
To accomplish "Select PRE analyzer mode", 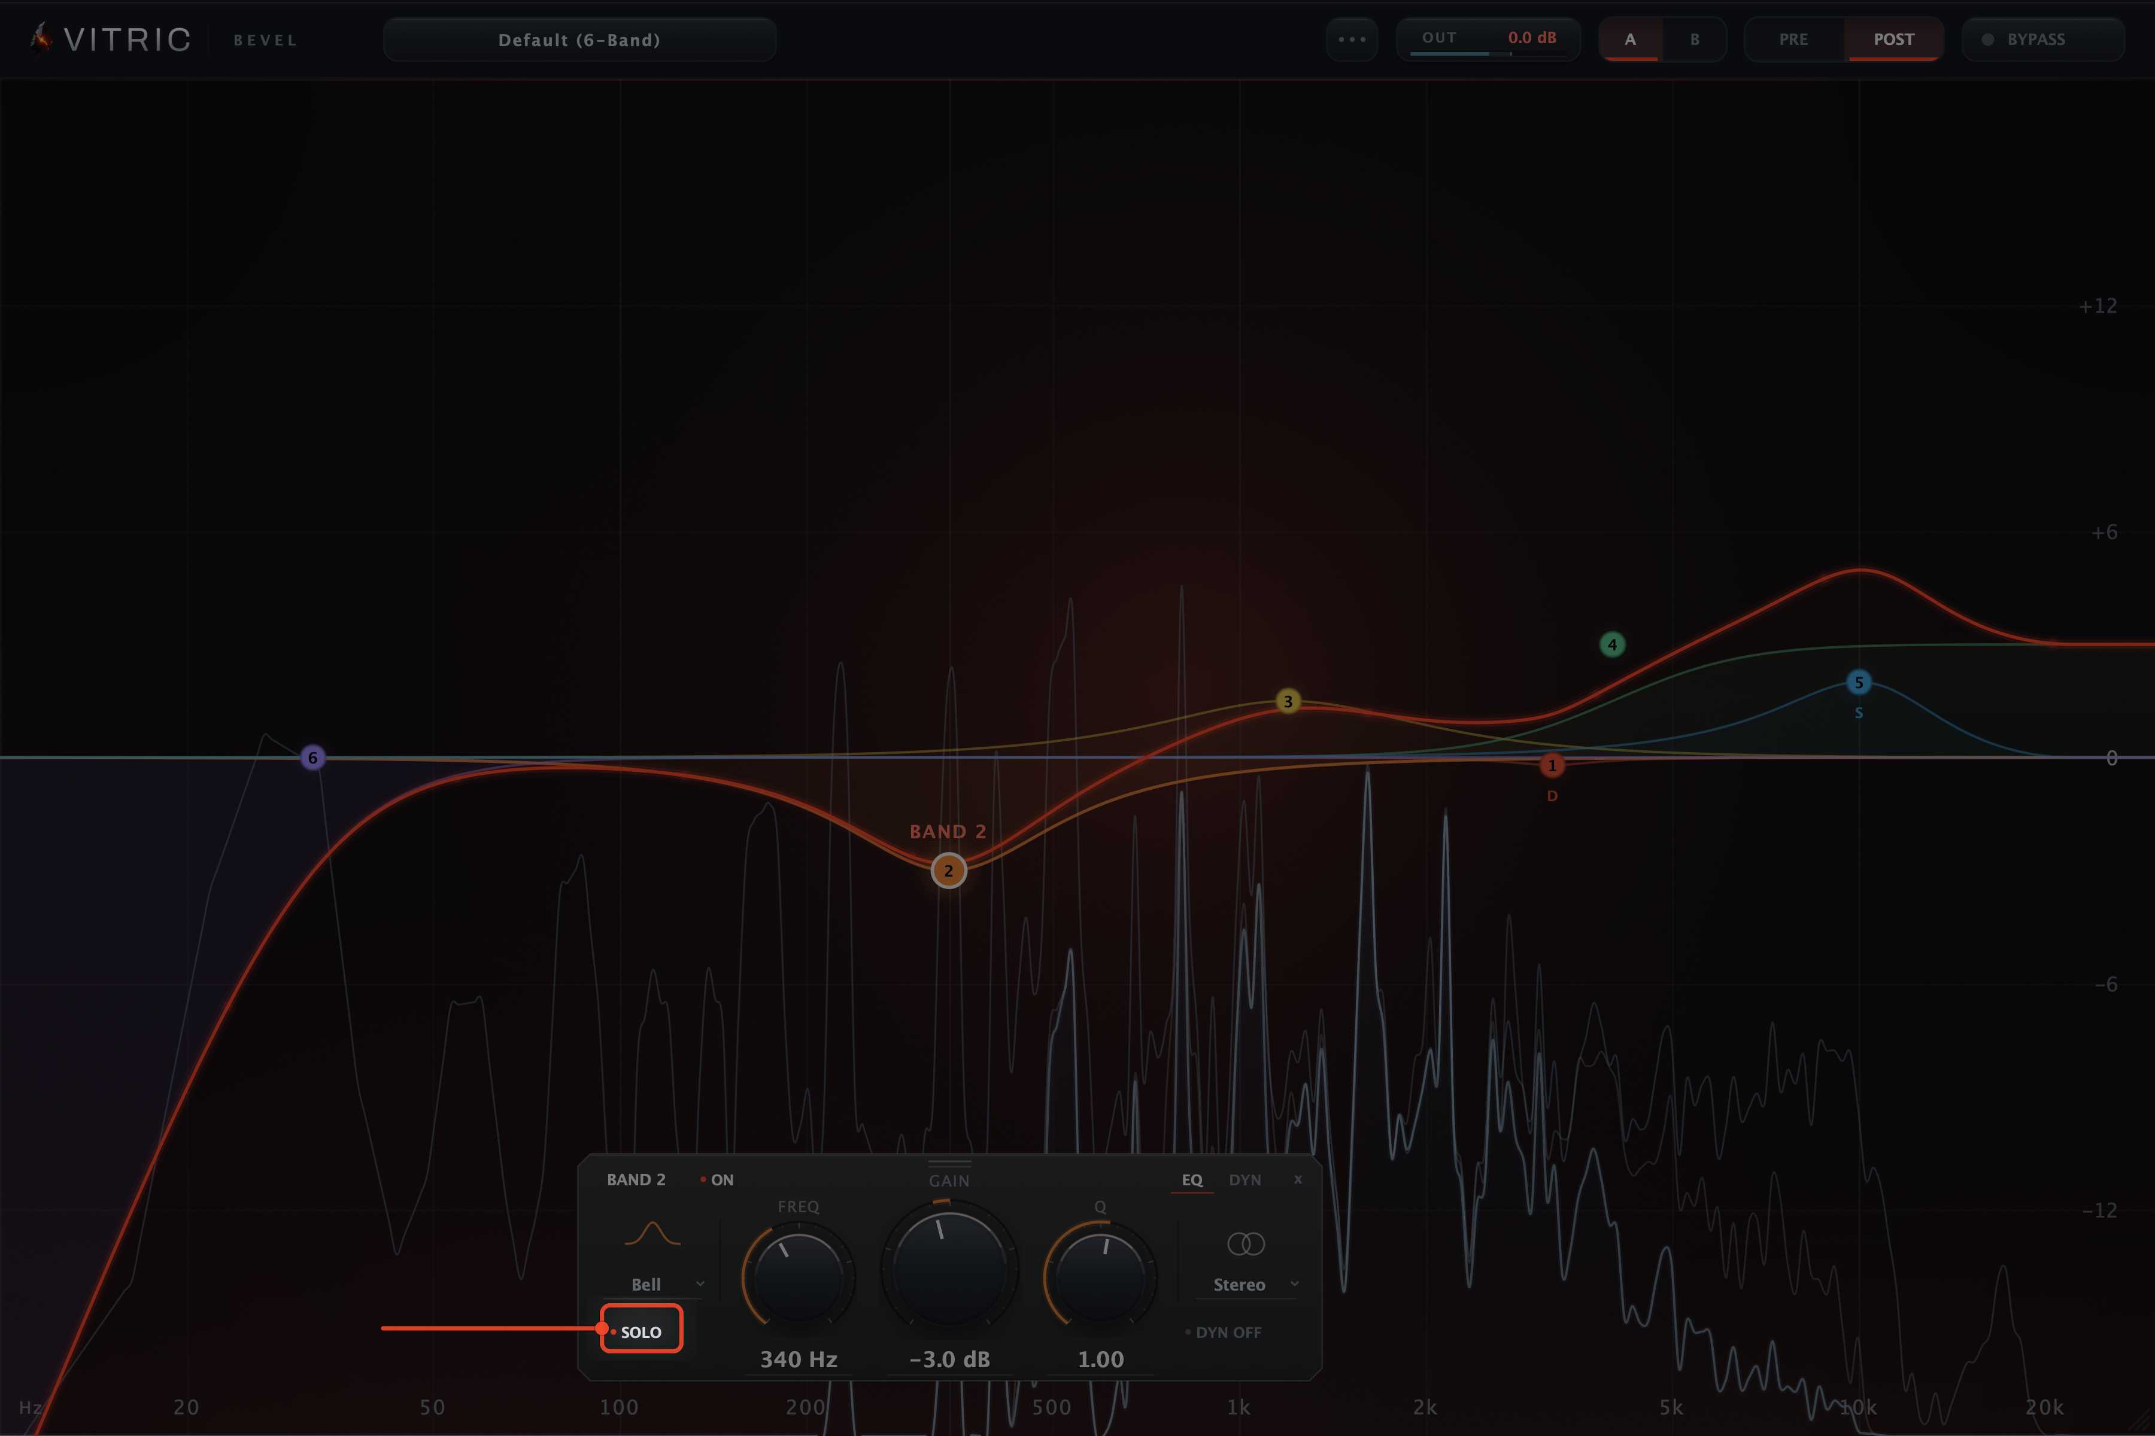I will pos(1793,39).
